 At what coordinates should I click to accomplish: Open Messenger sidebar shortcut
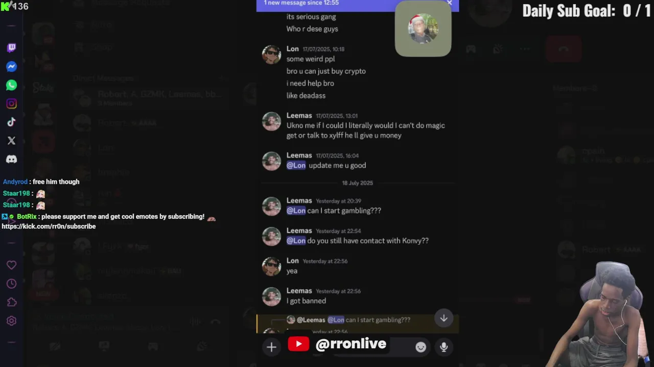point(11,67)
